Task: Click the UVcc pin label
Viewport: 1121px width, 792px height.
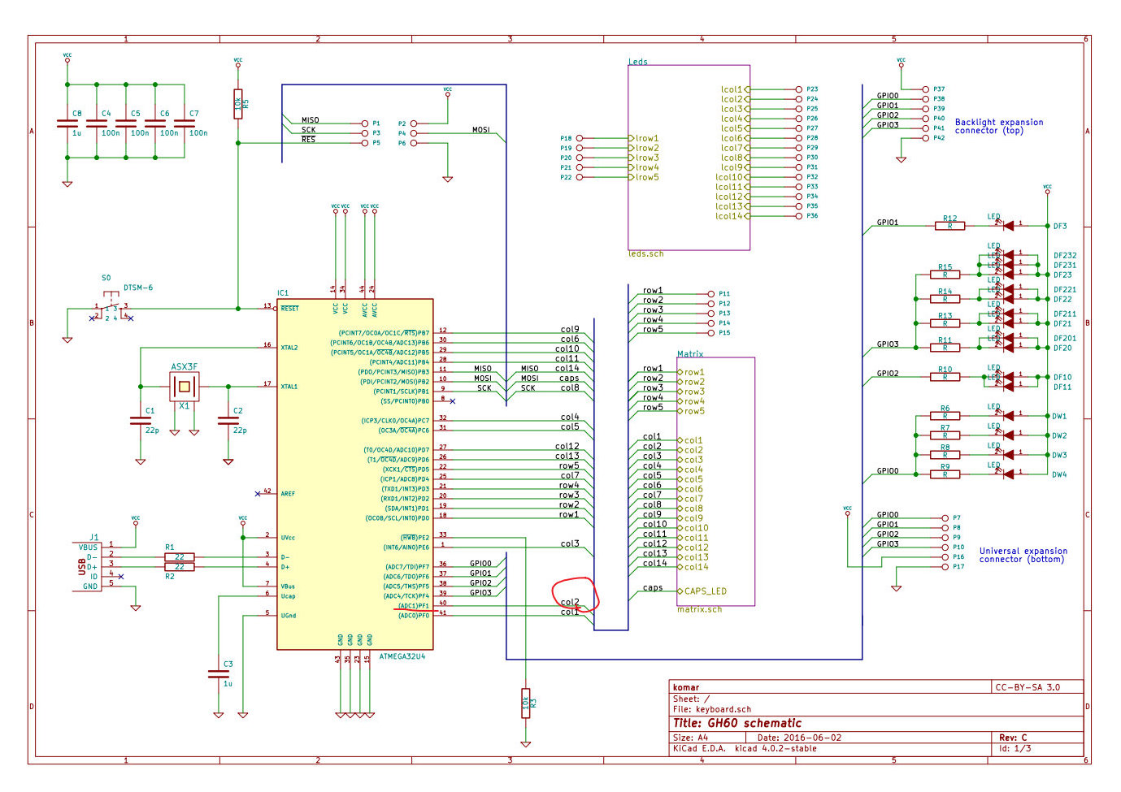Action: pos(288,538)
